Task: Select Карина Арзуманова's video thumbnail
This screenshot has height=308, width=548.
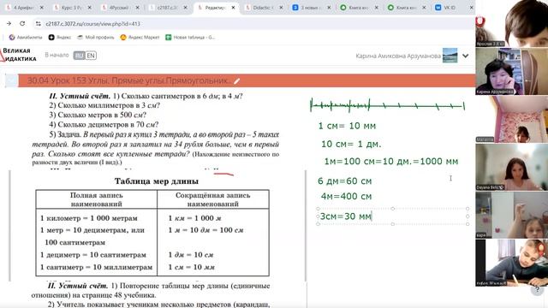Action: pyautogui.click(x=512, y=71)
